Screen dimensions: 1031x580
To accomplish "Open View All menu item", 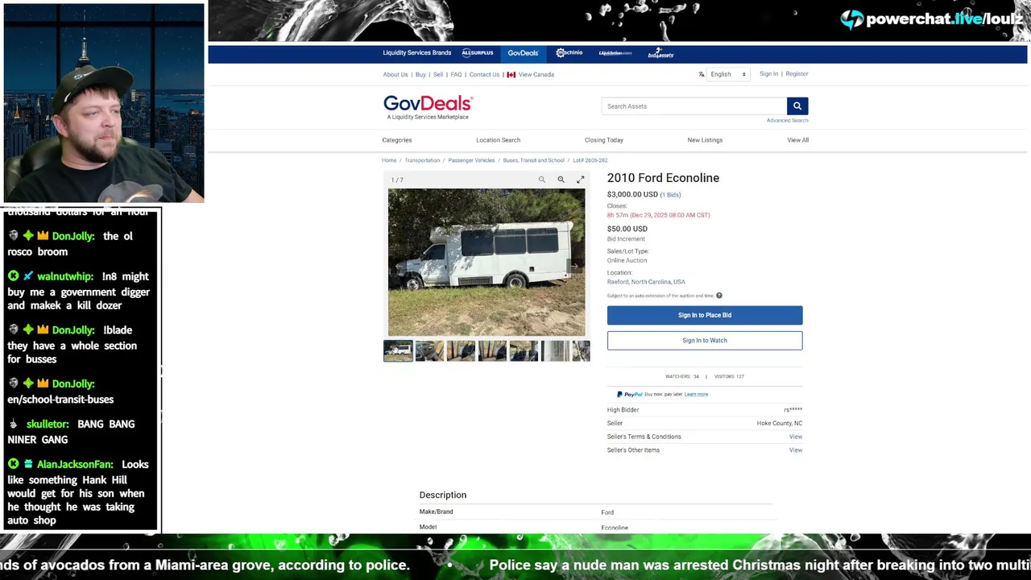I will 797,140.
